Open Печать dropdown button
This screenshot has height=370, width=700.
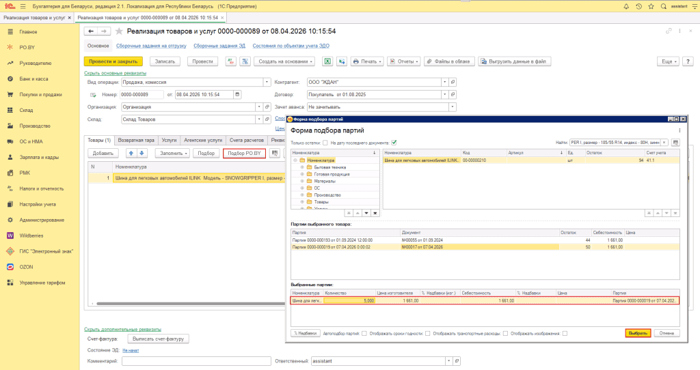[x=367, y=61]
